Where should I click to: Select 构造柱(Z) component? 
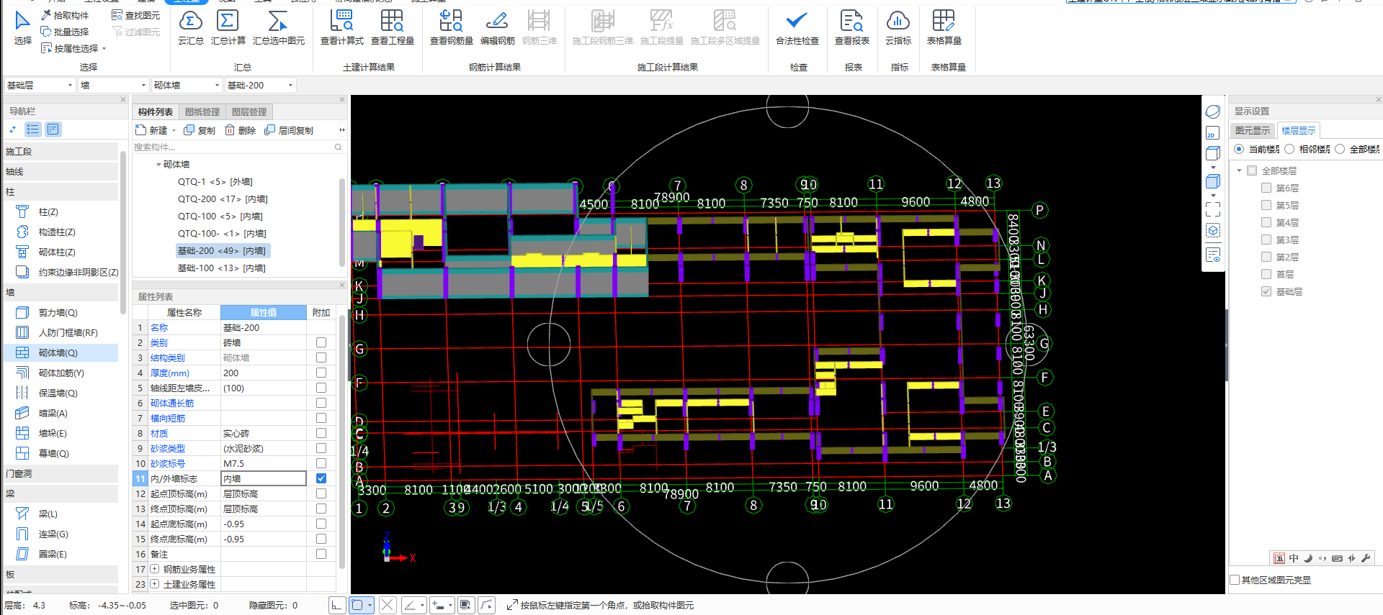(x=56, y=232)
